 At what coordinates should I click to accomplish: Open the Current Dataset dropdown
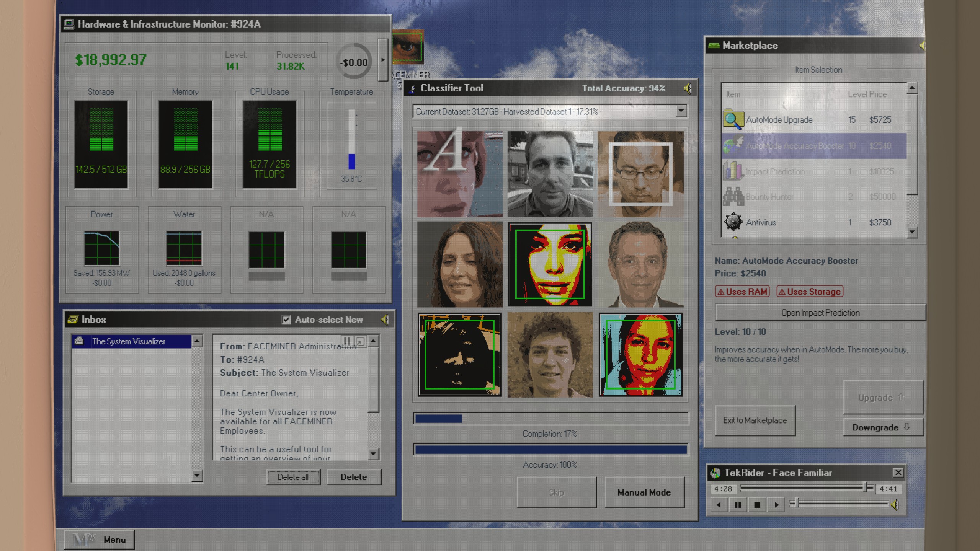pyautogui.click(x=681, y=111)
